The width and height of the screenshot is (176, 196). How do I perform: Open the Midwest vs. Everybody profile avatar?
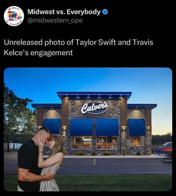[14, 16]
